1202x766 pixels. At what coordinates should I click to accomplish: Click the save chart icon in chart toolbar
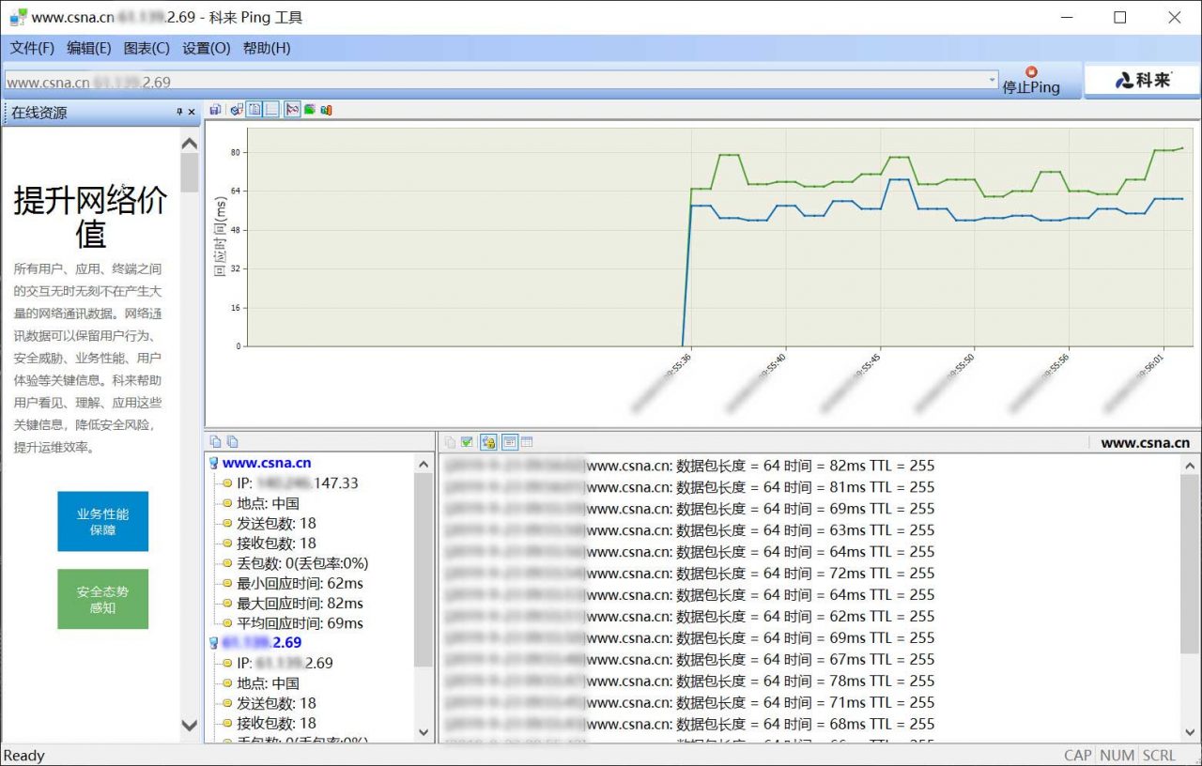[215, 110]
